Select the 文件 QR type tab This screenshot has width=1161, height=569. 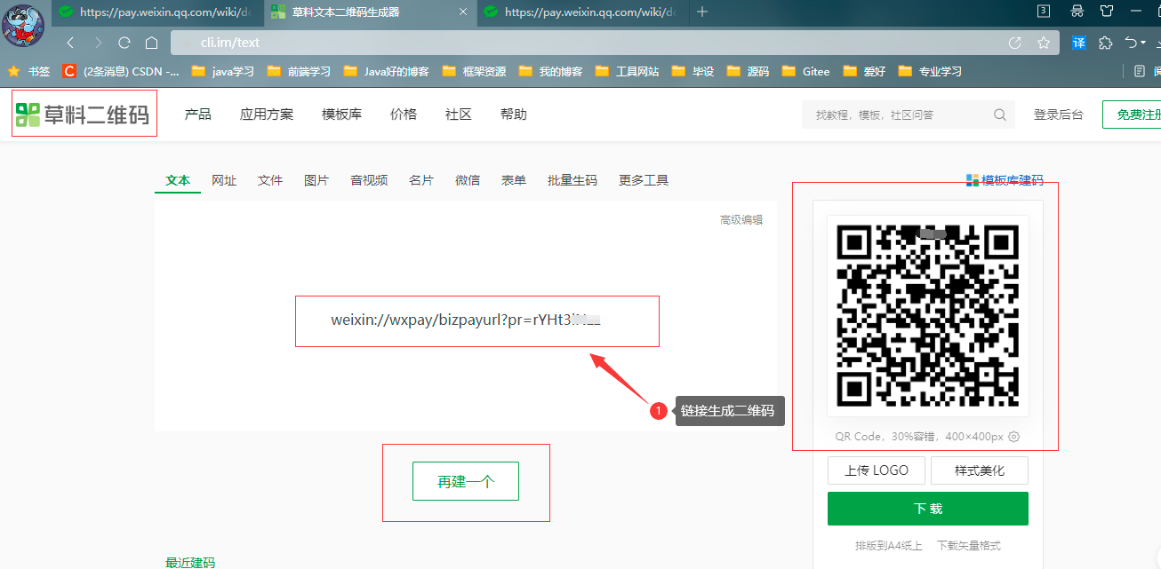270,180
